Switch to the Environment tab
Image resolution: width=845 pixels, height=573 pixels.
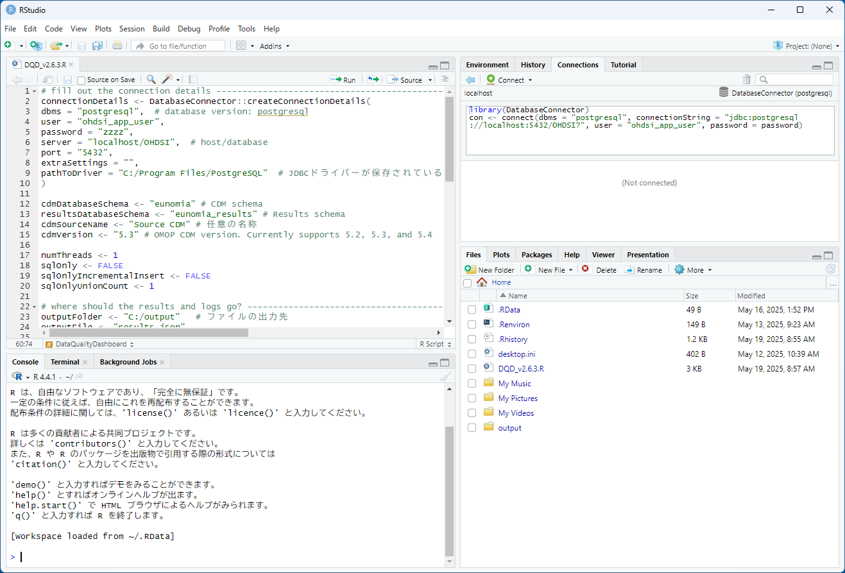pyautogui.click(x=487, y=65)
